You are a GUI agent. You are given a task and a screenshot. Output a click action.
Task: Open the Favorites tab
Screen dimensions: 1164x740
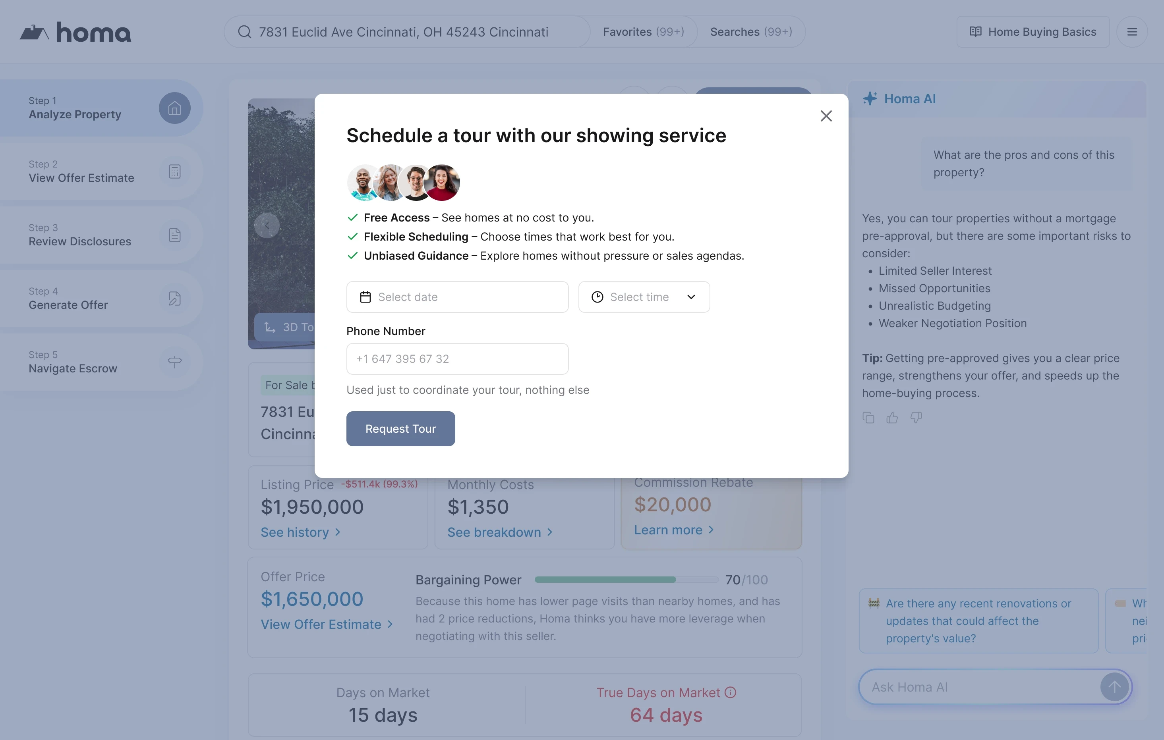pyautogui.click(x=643, y=32)
